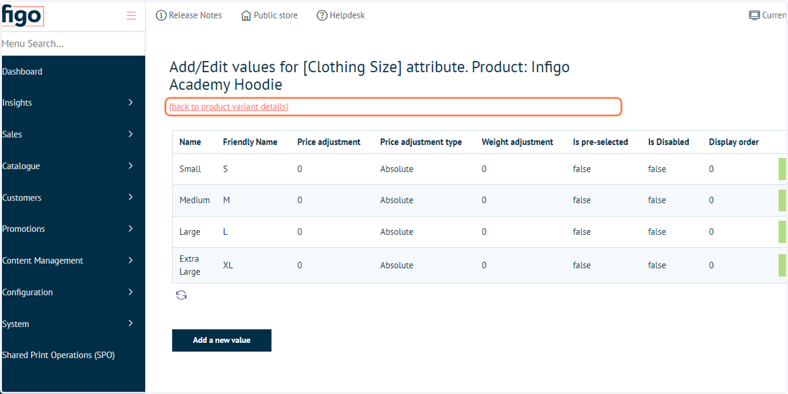788x394 pixels.
Task: Select the Medium name cell
Action: [194, 200]
